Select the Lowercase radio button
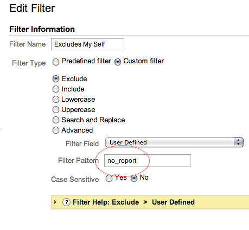This screenshot has height=230, width=249. pyautogui.click(x=56, y=100)
